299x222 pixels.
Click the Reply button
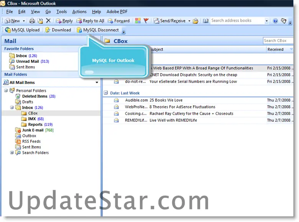pos(64,21)
